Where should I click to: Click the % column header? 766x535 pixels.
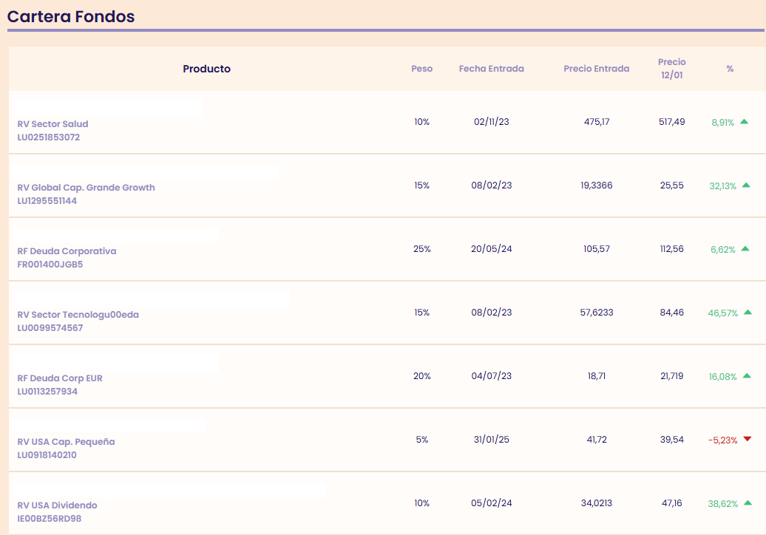point(730,69)
